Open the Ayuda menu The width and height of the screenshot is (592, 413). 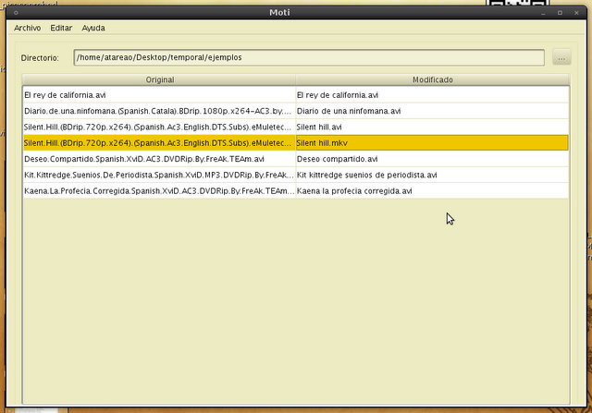[93, 28]
